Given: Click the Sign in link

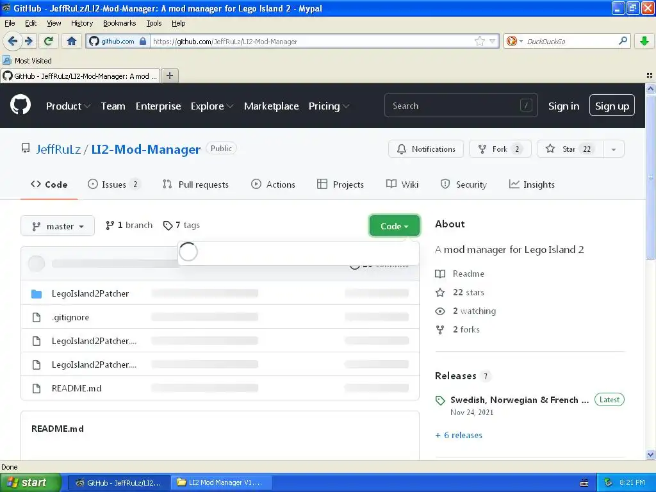Looking at the screenshot, I should coord(564,106).
